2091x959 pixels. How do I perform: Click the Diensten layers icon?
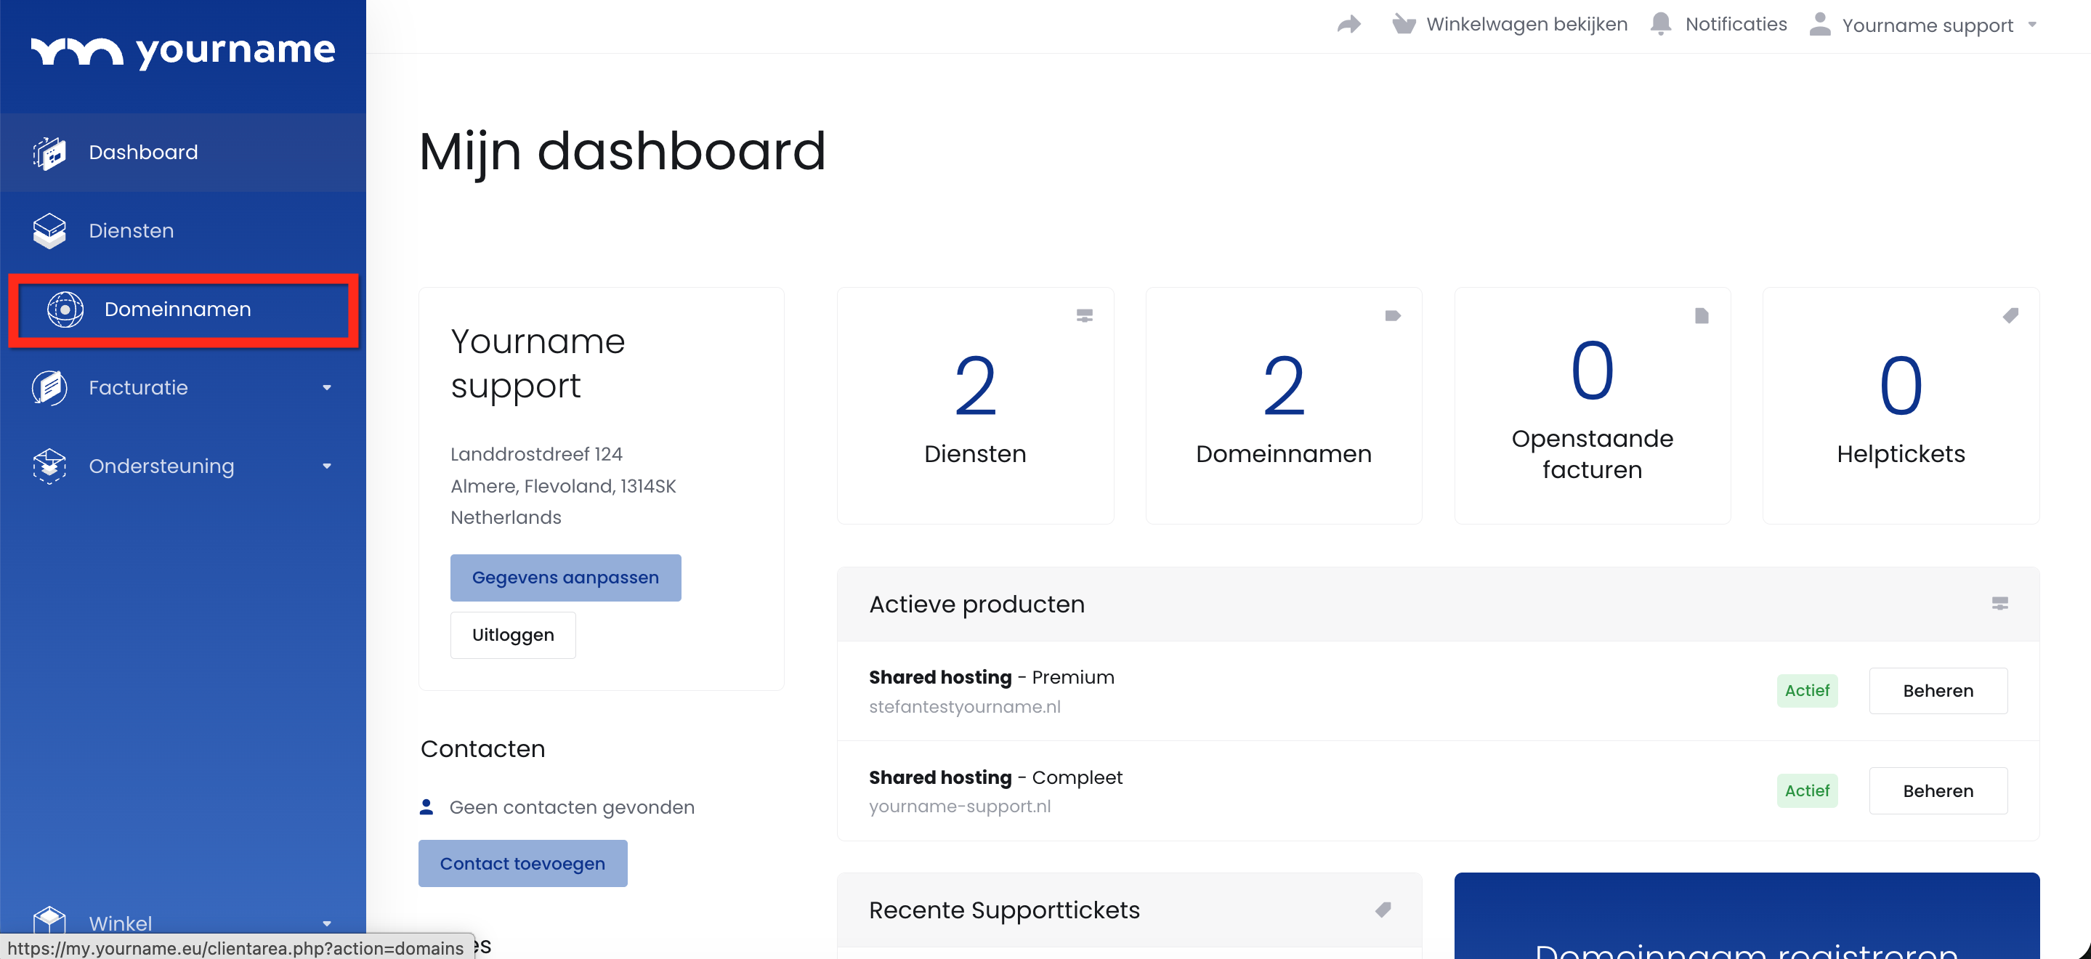pyautogui.click(x=49, y=230)
